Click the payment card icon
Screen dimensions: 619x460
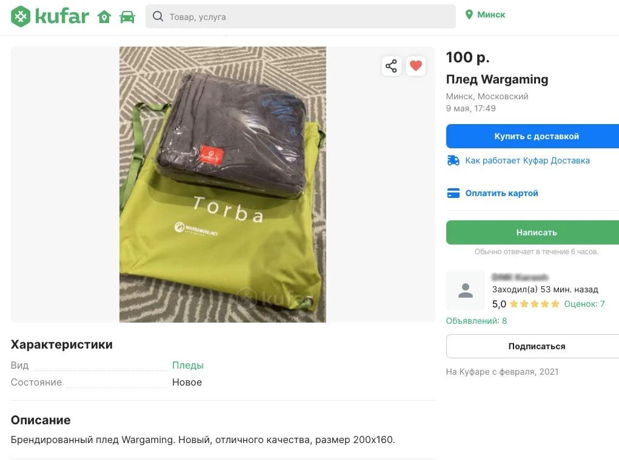tap(453, 194)
